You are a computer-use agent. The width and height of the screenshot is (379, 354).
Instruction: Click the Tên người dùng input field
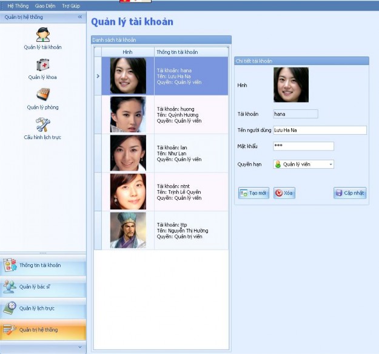tap(320, 130)
